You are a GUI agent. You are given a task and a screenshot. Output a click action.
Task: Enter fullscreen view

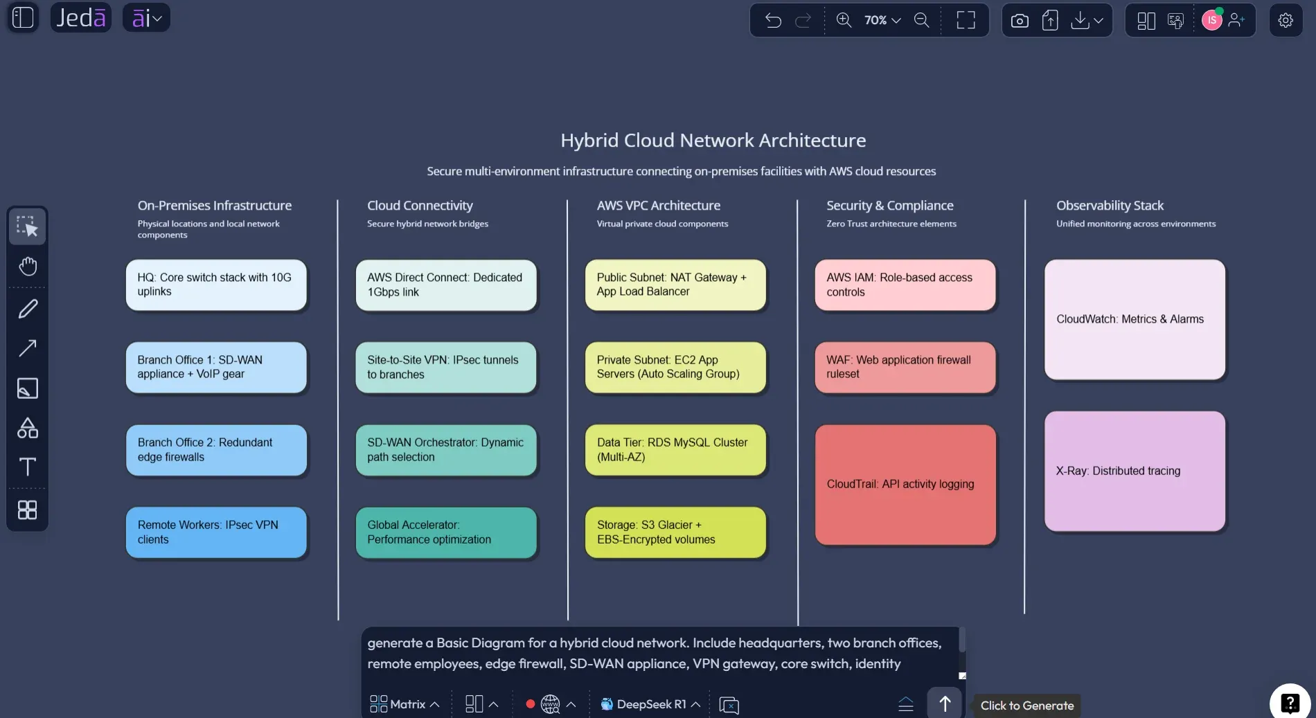(966, 20)
